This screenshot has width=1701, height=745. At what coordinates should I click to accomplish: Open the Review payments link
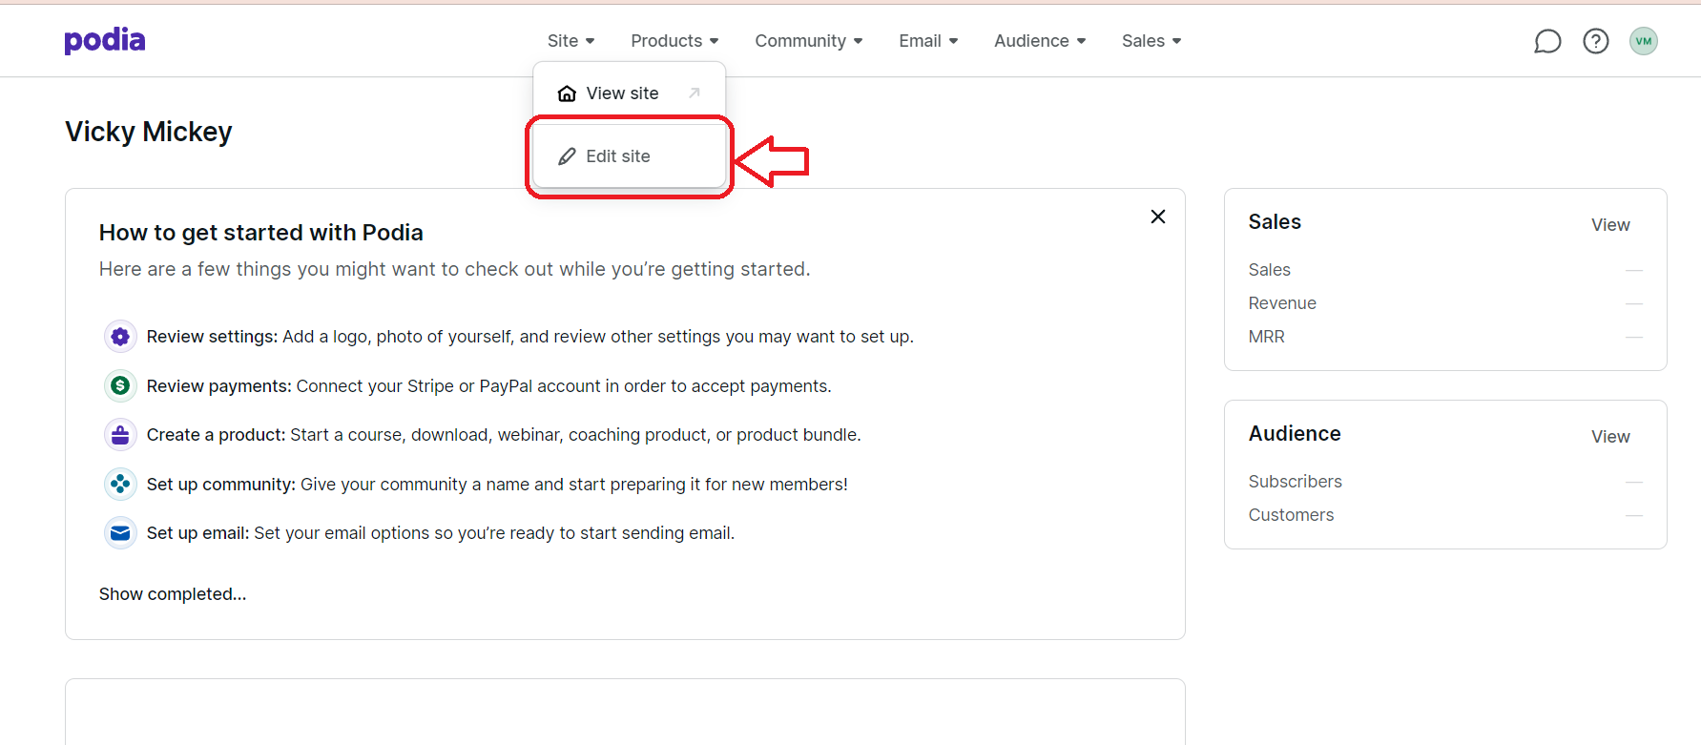(x=218, y=386)
